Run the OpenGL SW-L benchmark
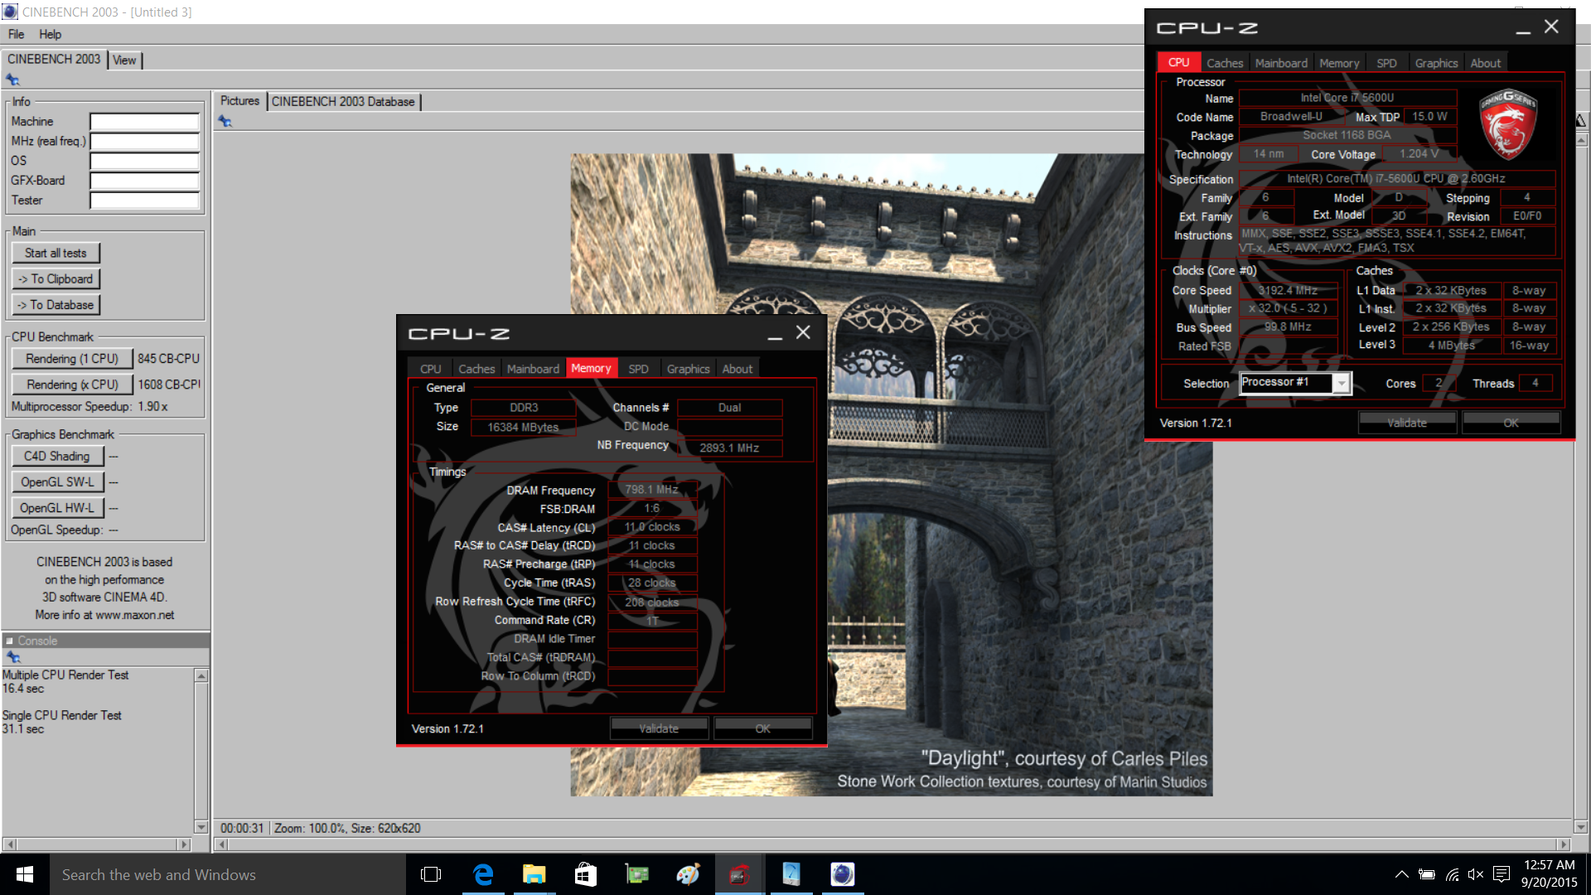 click(57, 481)
